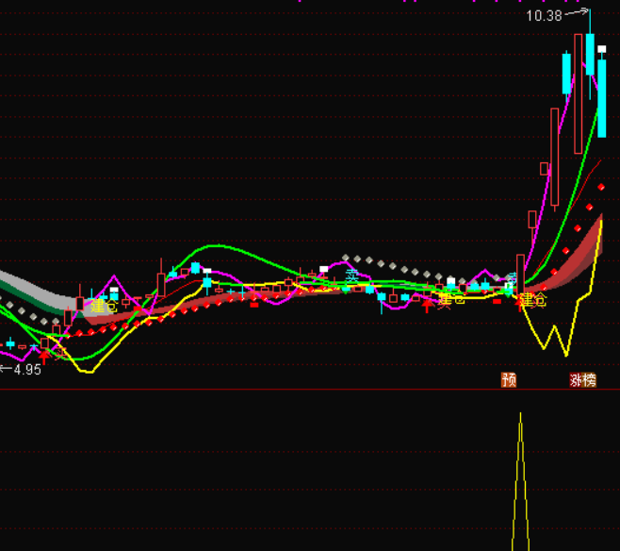Click the cyan 卖 sell signal label
Screen dimensions: 620x551
[x=351, y=275]
